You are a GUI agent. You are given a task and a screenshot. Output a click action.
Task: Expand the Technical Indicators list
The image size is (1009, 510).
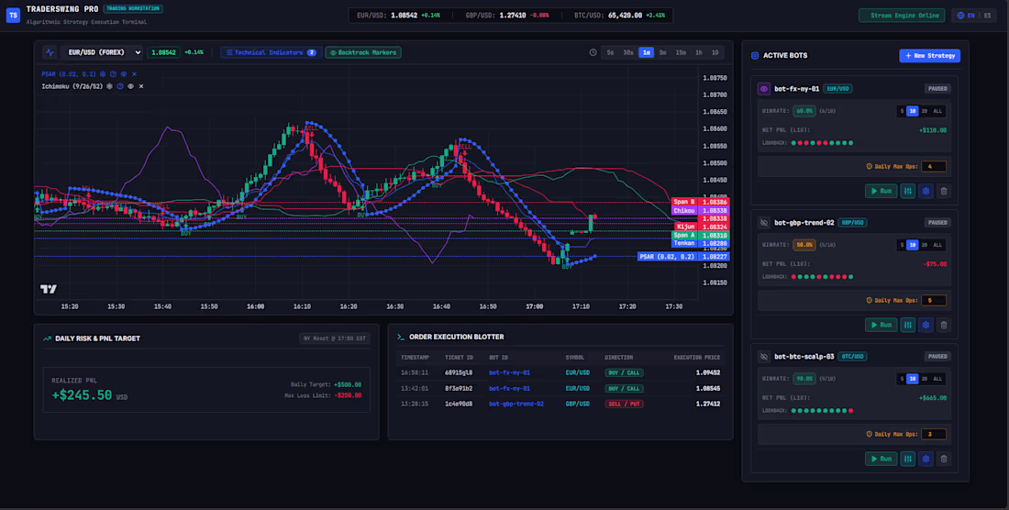tap(271, 52)
